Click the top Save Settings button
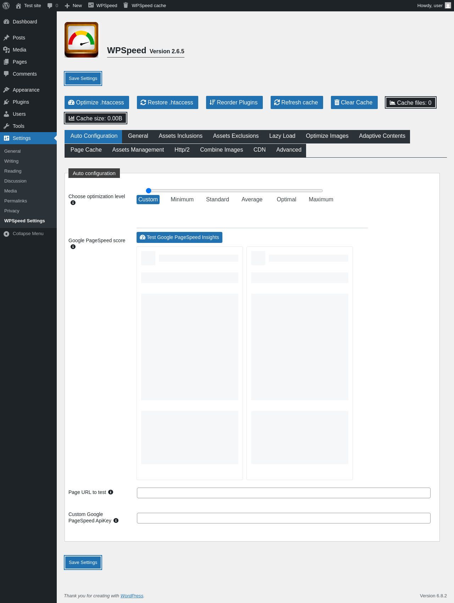Image resolution: width=454 pixels, height=603 pixels. click(83, 78)
